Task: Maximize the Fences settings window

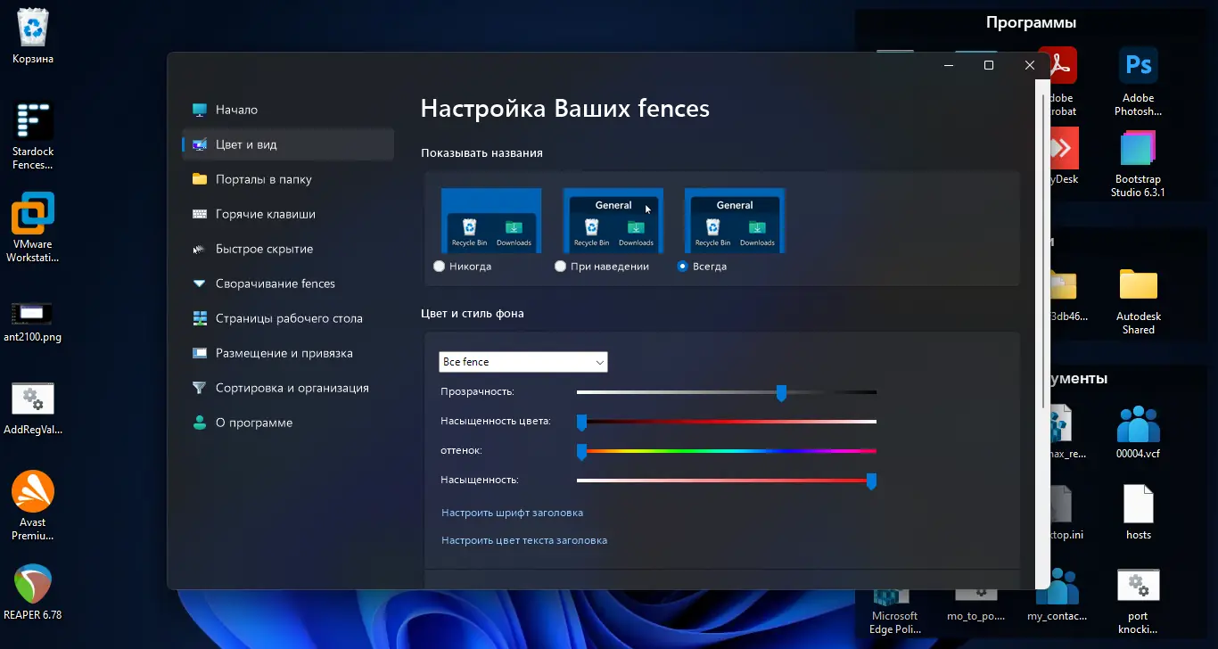Action: click(x=989, y=65)
